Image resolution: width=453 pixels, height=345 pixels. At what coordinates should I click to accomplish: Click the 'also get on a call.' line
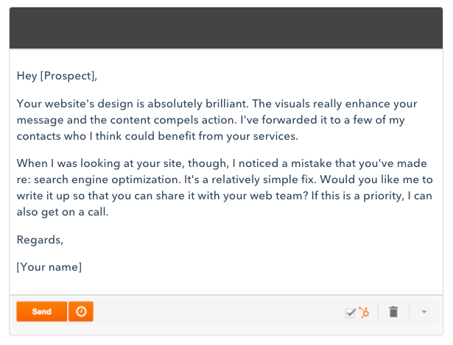click(63, 212)
